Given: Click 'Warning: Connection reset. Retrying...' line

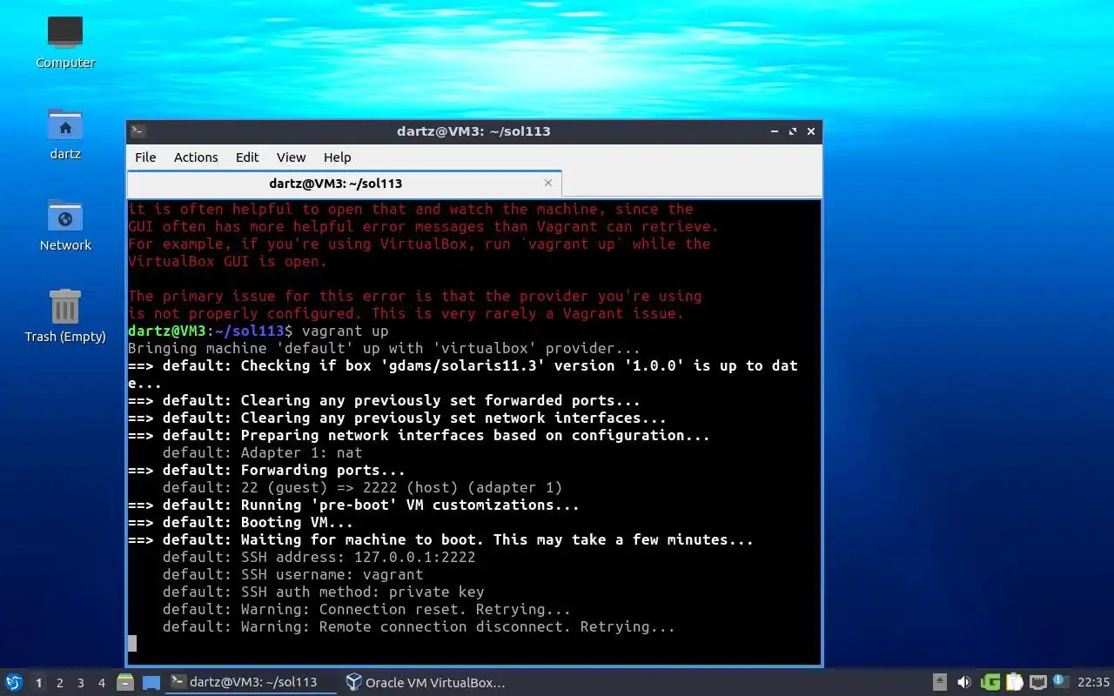Looking at the screenshot, I should click(x=366, y=609).
